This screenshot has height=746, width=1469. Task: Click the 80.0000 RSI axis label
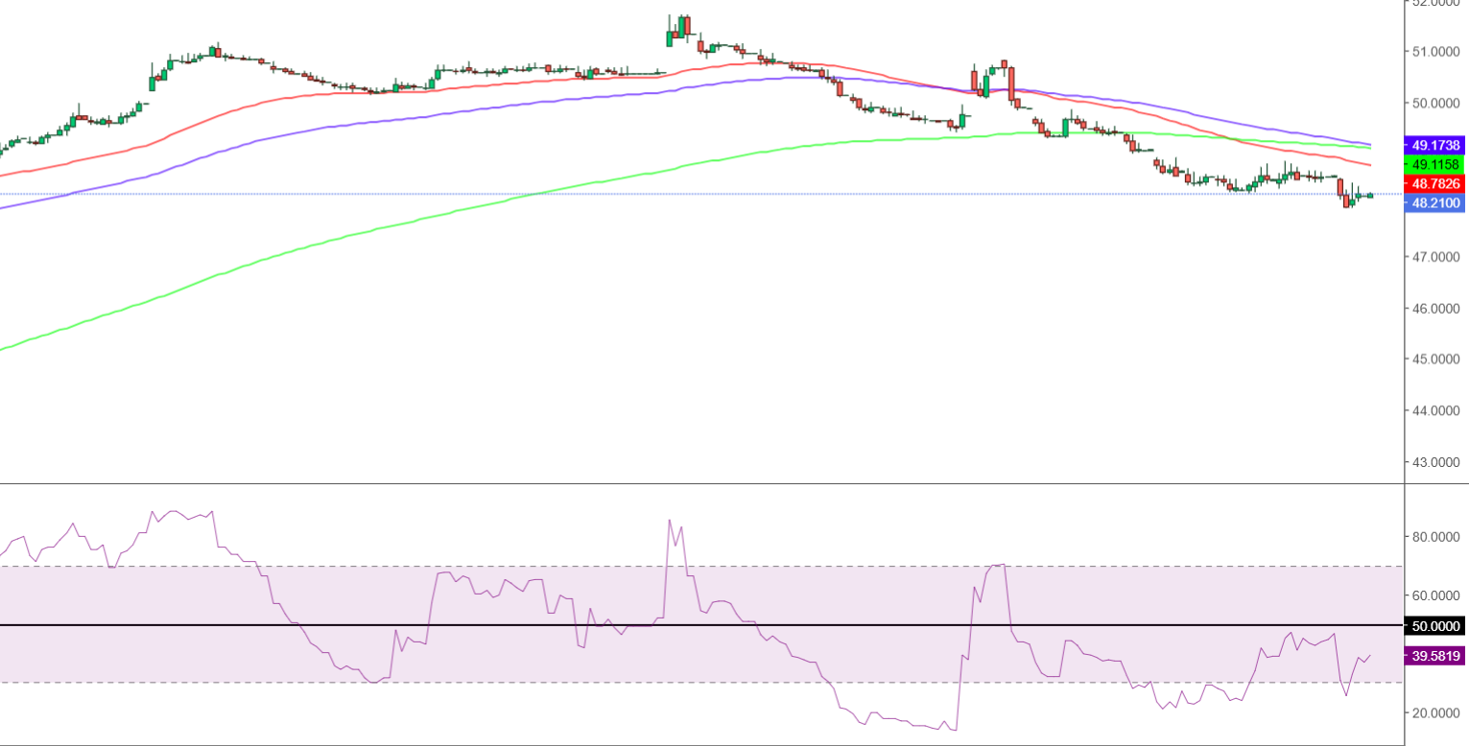point(1436,538)
